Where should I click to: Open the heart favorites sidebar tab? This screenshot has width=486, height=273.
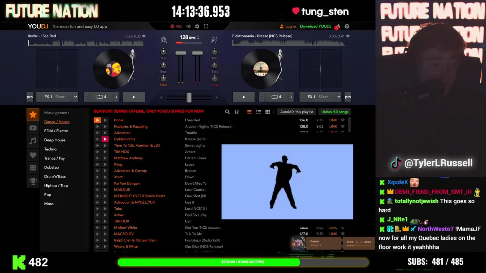click(x=33, y=155)
